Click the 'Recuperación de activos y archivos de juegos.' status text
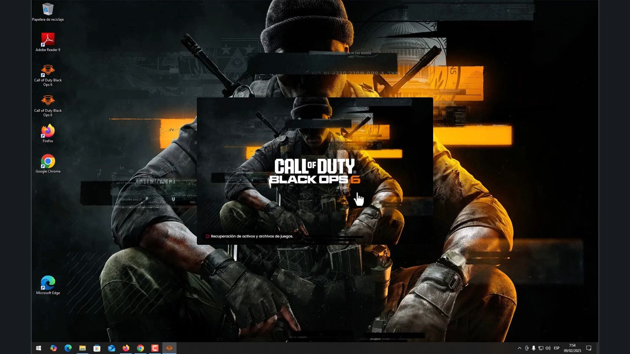The image size is (630, 354). point(252,236)
